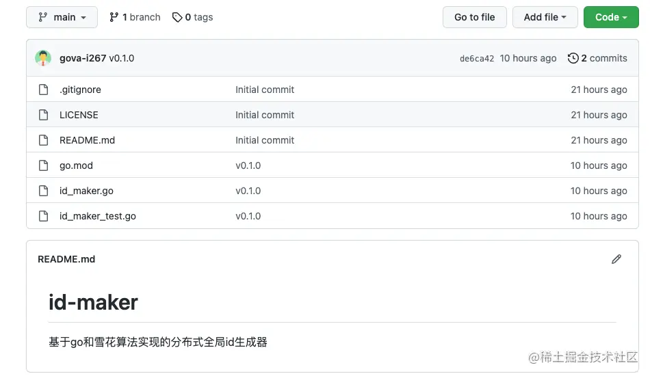Open commit hash de6ca42
The height and width of the screenshot is (376, 650).
tap(477, 59)
